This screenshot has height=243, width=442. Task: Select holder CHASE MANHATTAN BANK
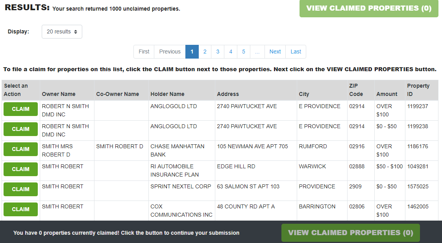177,150
